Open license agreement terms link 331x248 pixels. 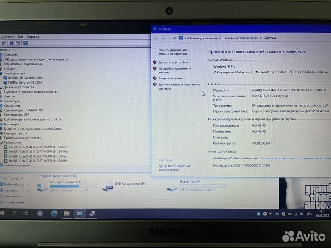pyautogui.click(x=296, y=158)
